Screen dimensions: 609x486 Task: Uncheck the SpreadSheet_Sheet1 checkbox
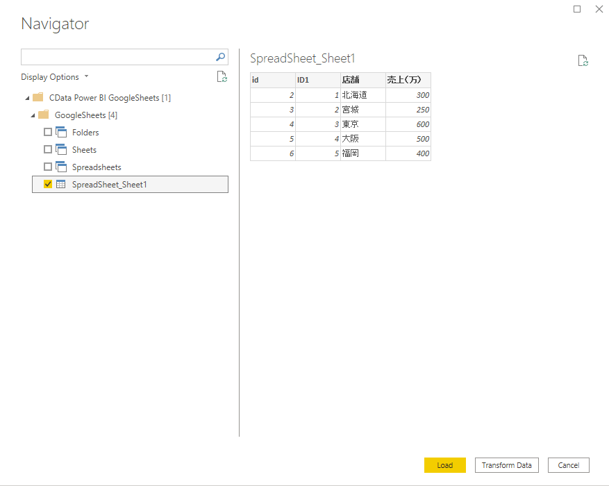48,184
